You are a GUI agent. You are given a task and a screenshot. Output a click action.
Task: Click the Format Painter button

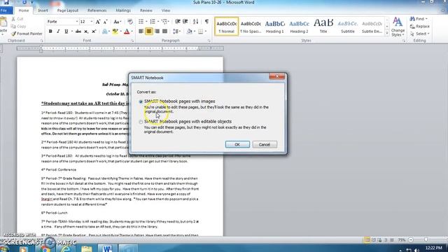point(27,34)
